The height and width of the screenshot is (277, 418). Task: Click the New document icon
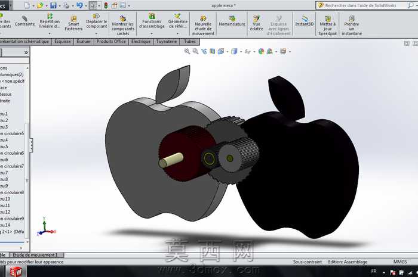tap(27, 5)
